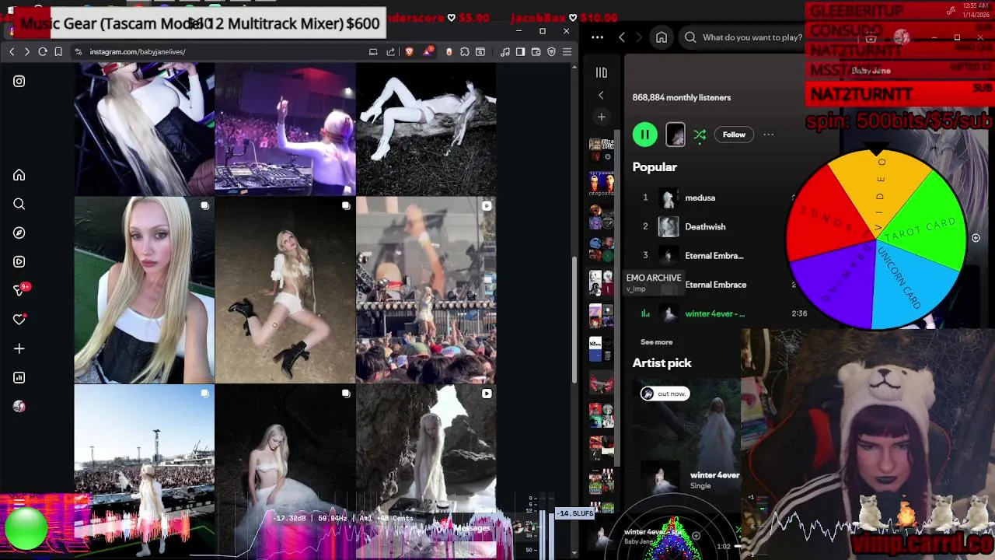This screenshot has height=560, width=995.
Task: Open Spotify home
Action: tap(662, 37)
